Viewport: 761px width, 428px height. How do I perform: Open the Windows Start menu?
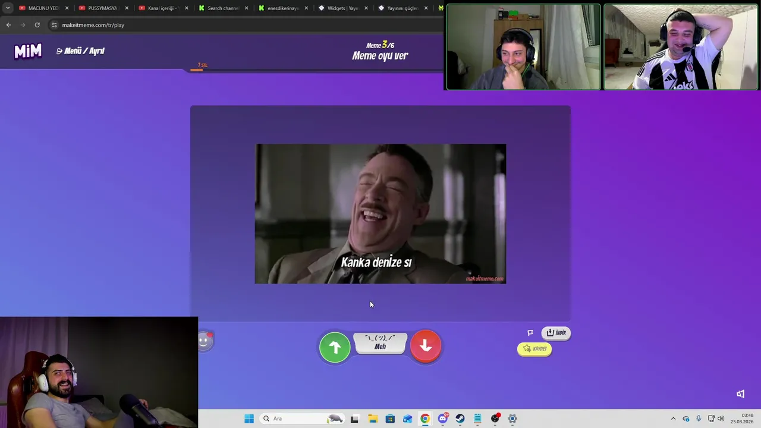(x=249, y=418)
